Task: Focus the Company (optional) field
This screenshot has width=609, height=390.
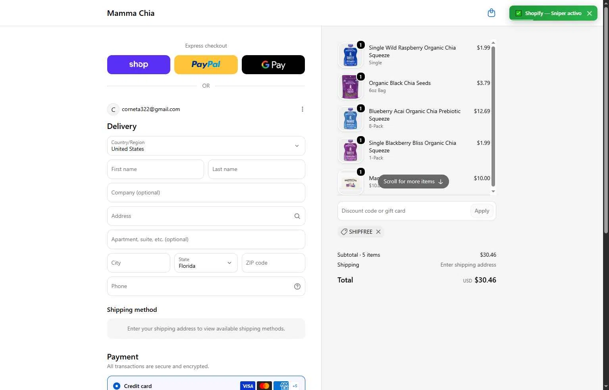Action: tap(206, 193)
